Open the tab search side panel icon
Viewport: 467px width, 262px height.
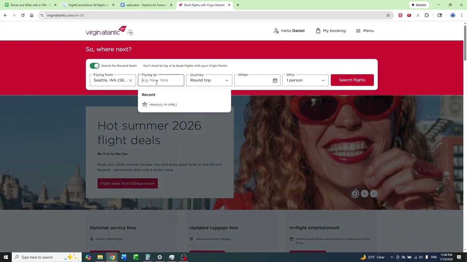[x=440, y=15]
